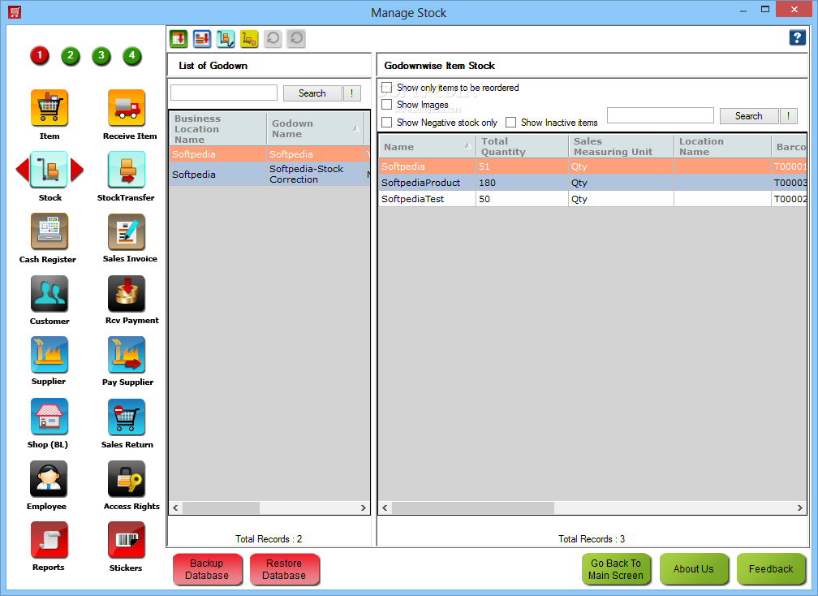Viewport: 818px width, 596px height.
Task: Open the Reports icon
Action: [x=49, y=540]
